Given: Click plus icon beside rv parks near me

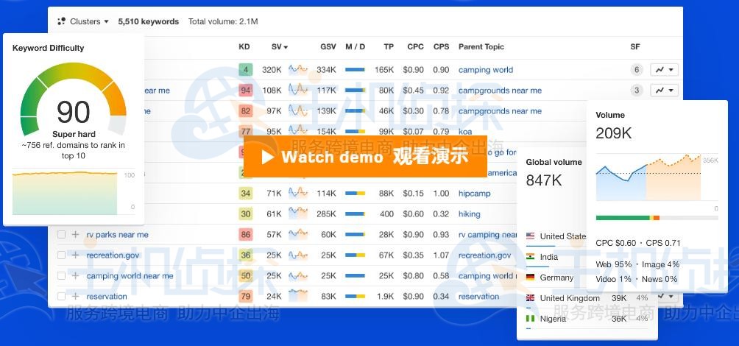Looking at the screenshot, I should coord(75,235).
